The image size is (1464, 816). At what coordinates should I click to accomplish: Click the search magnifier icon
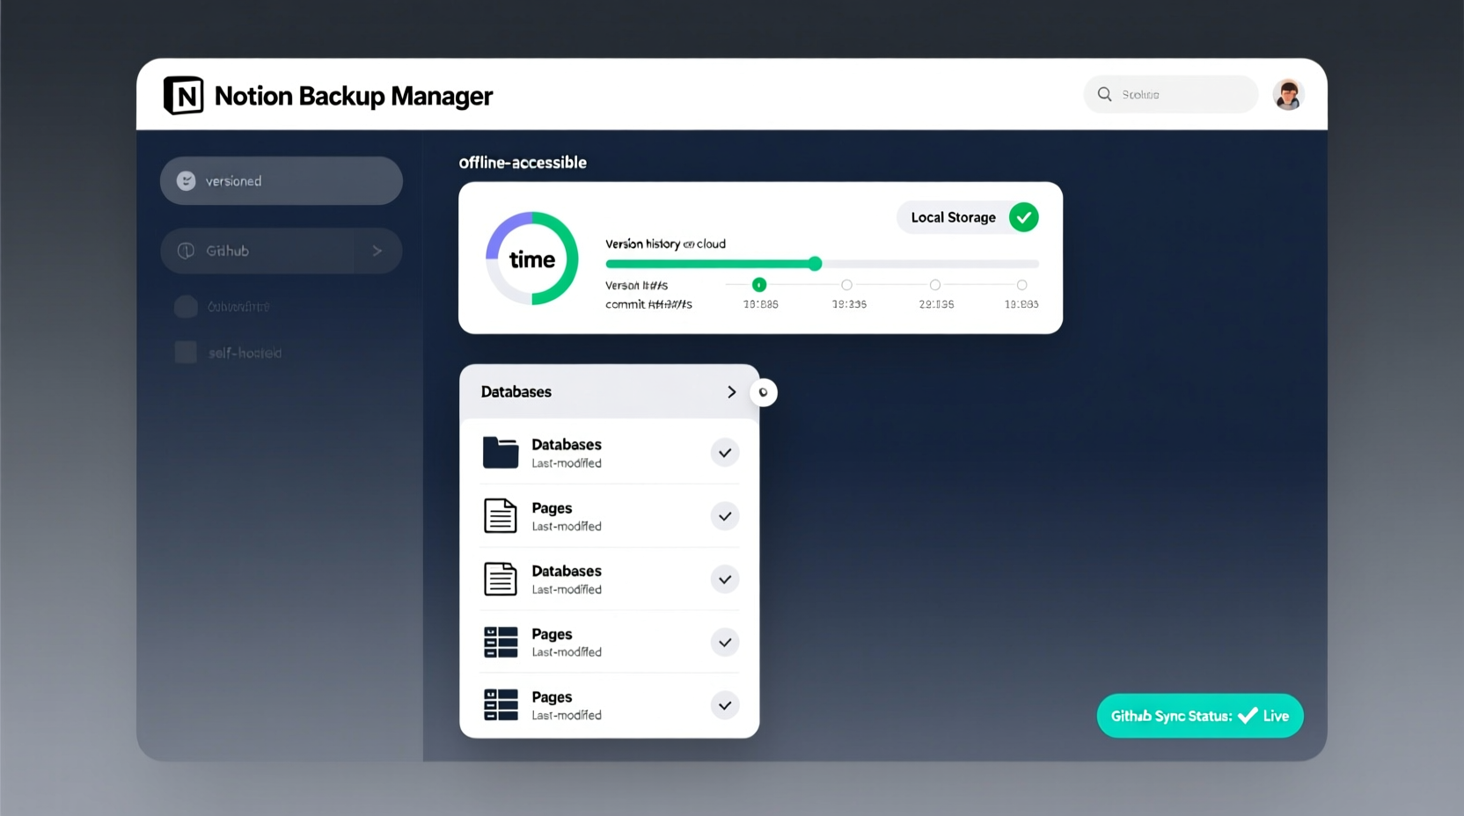tap(1103, 93)
